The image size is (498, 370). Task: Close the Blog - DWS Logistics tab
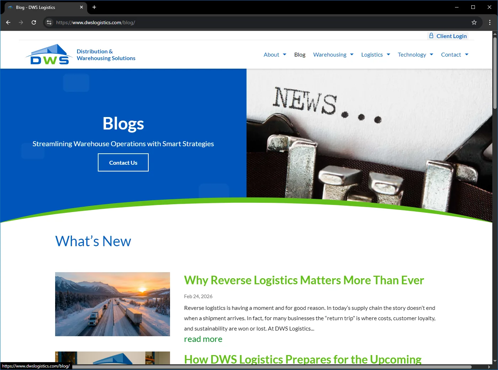[81, 7]
